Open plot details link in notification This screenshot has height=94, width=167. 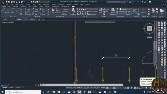tap(146, 84)
